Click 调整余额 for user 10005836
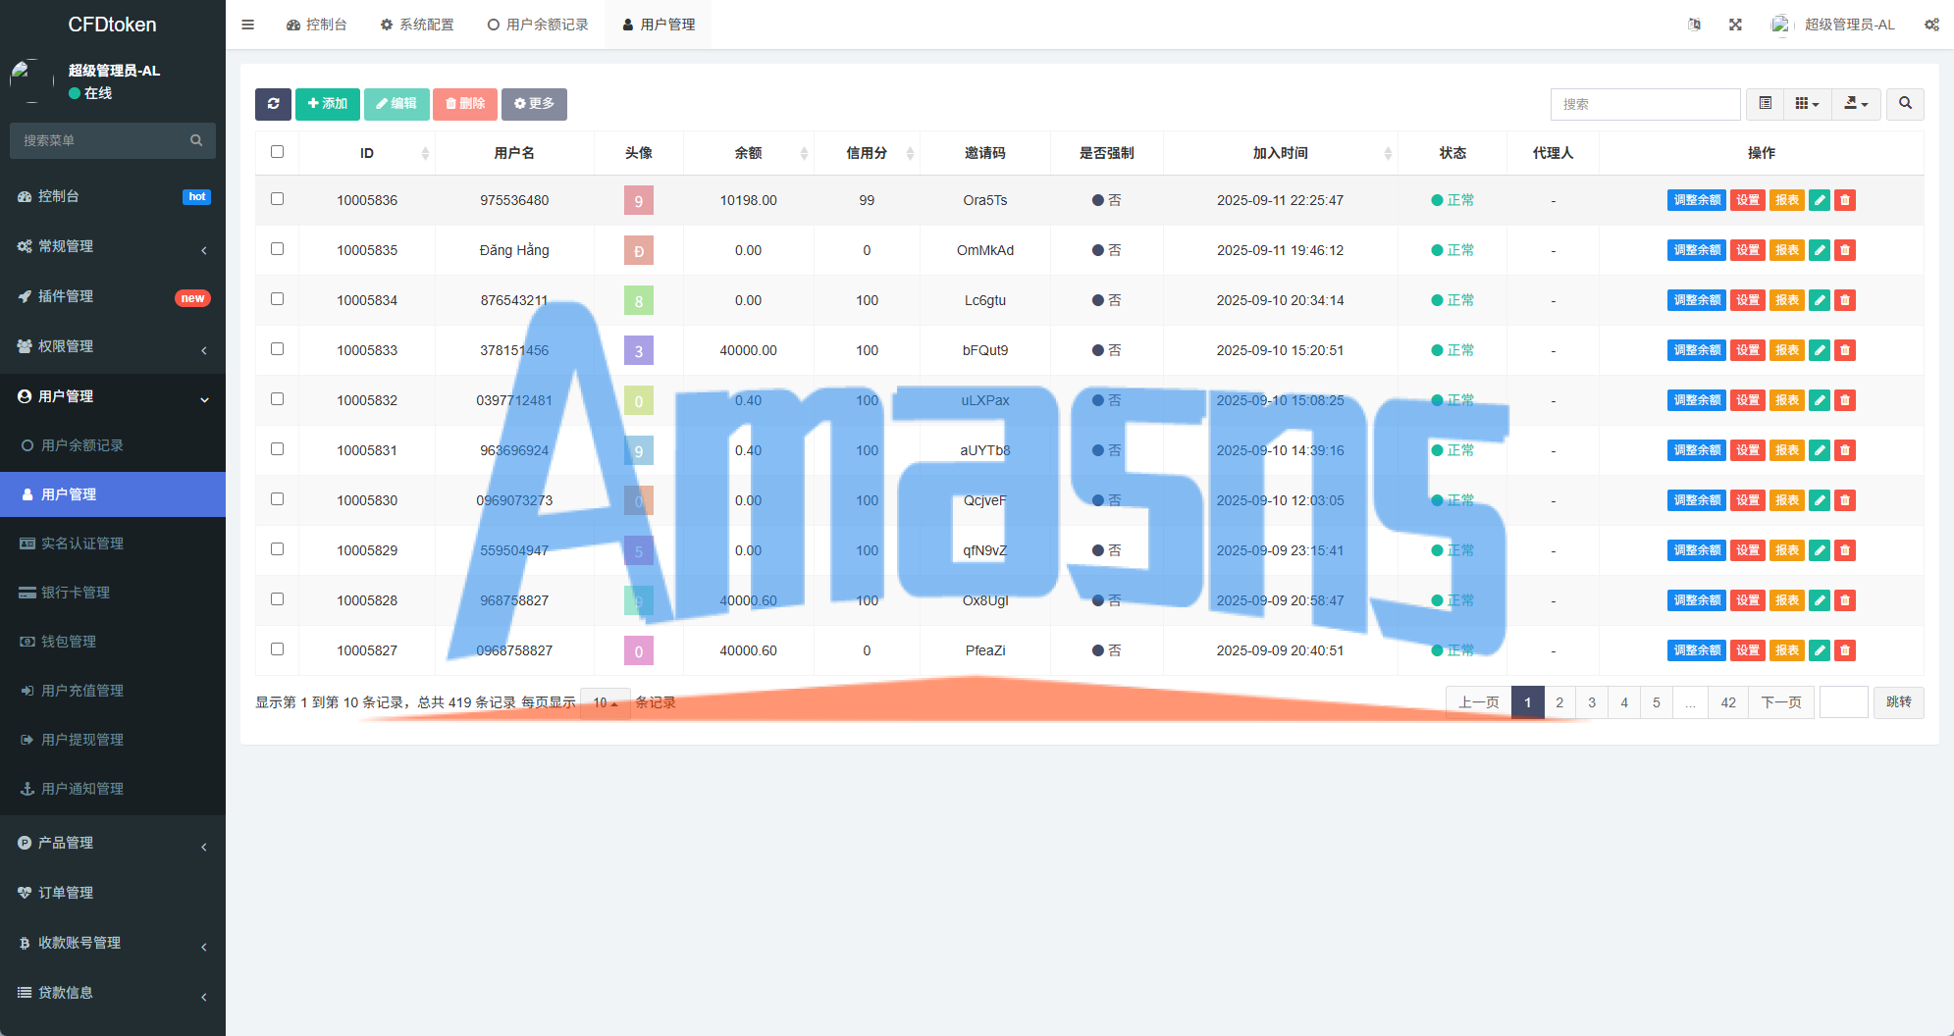1954x1036 pixels. (1697, 200)
